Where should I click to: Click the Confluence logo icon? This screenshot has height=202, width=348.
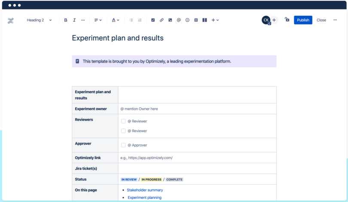point(10,21)
